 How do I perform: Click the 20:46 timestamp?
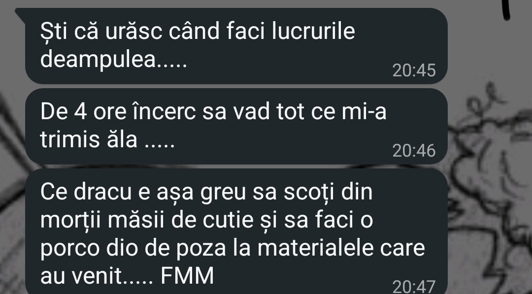pos(414,151)
